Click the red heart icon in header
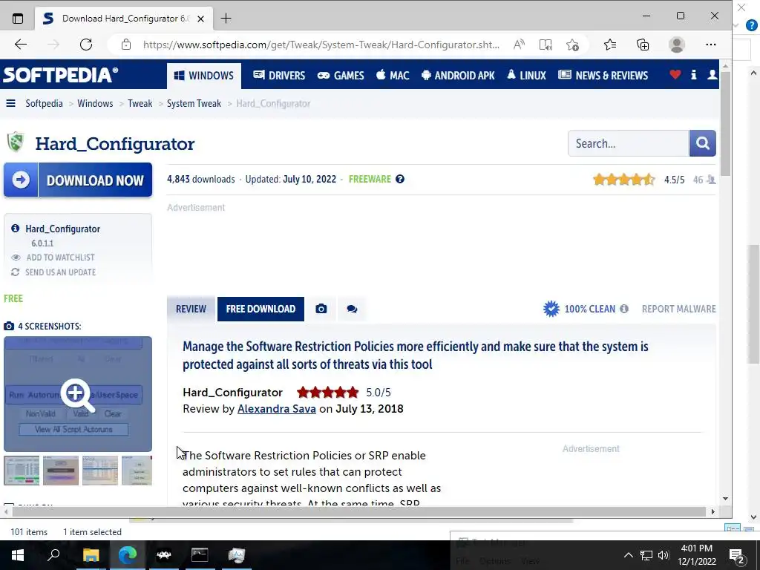The width and height of the screenshot is (760, 570). coord(675,75)
